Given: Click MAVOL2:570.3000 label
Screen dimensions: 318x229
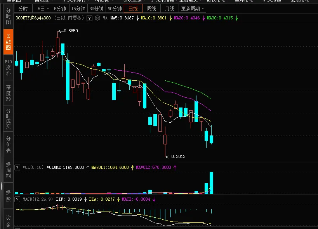Looking at the screenshot, I should [x=153, y=167].
